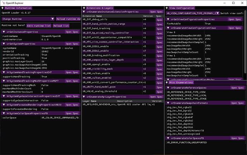Screen dimensions: 247x155
Task: Select skg_tex_fmt_rgba128 format entry
Action: pyautogui.click(x=180, y=114)
